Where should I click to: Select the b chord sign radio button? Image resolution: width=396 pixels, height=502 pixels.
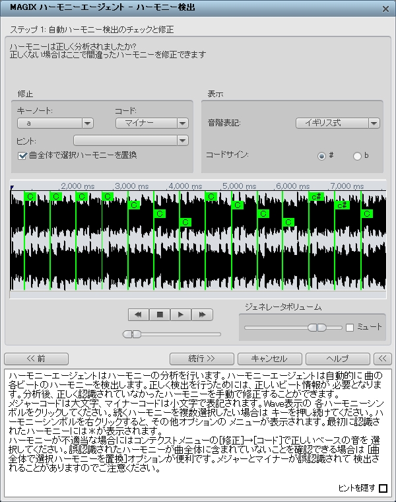pos(357,156)
